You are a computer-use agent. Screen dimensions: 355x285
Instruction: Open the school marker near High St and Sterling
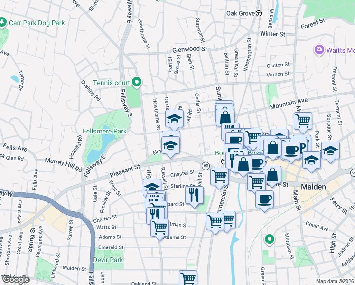[x=152, y=187]
